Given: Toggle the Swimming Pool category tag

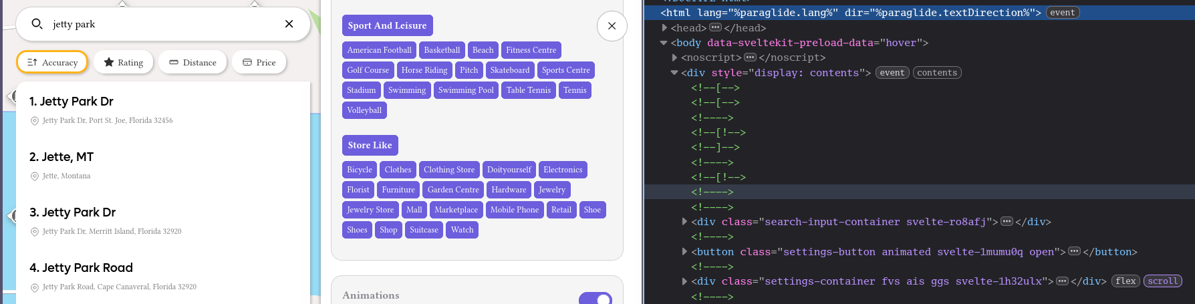Looking at the screenshot, I should pos(466,90).
